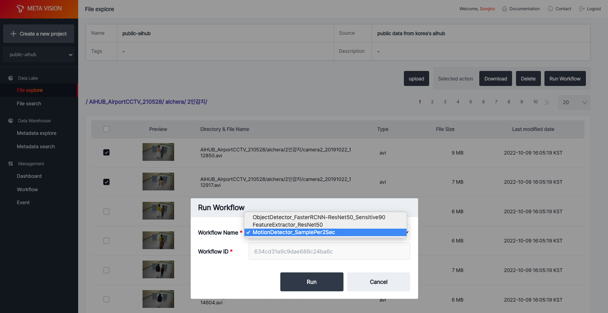Viewport: 608px width, 313px height.
Task: Click the Logout exit icon
Action: pos(582,9)
